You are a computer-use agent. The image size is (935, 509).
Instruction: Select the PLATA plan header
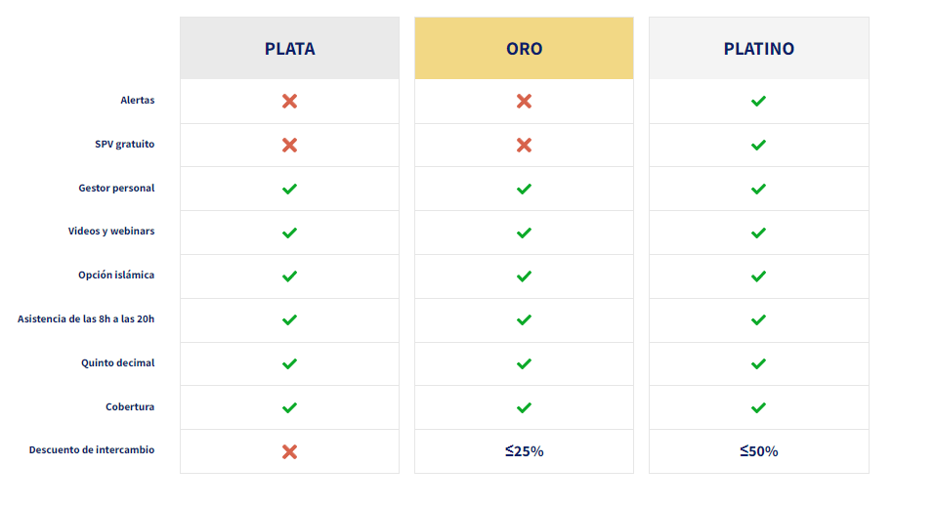290,48
